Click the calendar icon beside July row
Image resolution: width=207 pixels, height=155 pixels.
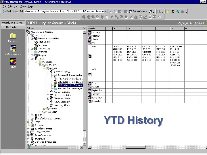(90, 84)
